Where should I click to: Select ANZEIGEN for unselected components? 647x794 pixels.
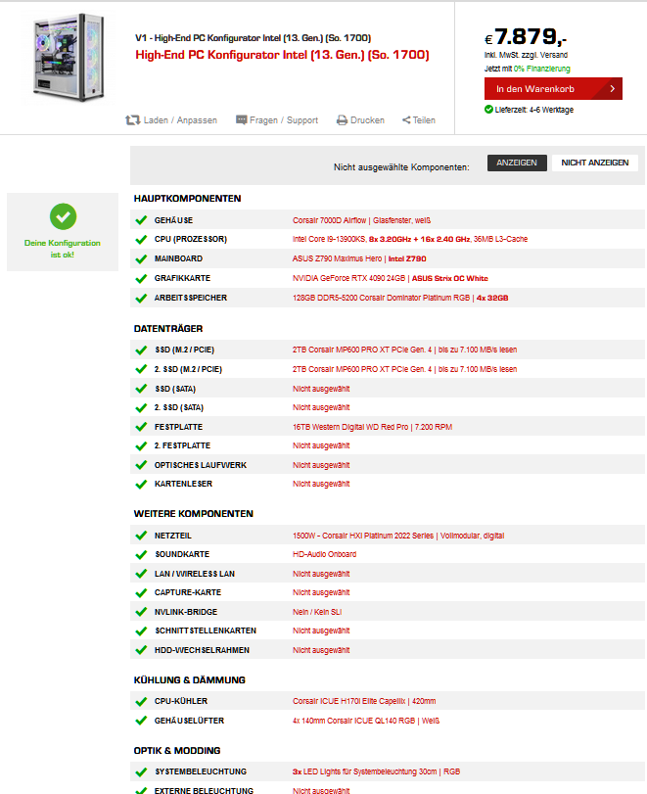tap(517, 163)
